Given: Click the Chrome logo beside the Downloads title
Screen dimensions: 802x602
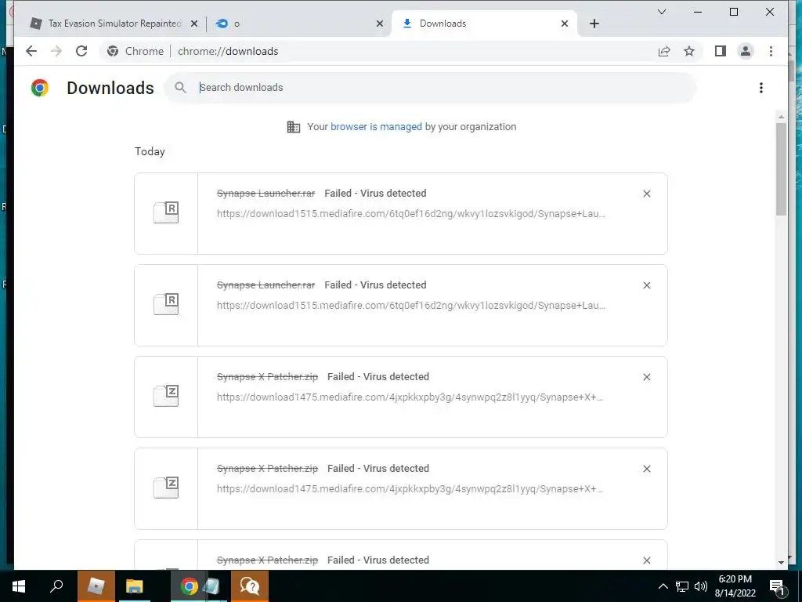Looking at the screenshot, I should pos(40,88).
